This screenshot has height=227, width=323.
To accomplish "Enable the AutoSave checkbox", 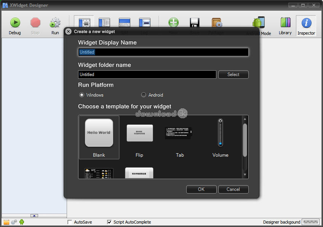I will (x=70, y=222).
